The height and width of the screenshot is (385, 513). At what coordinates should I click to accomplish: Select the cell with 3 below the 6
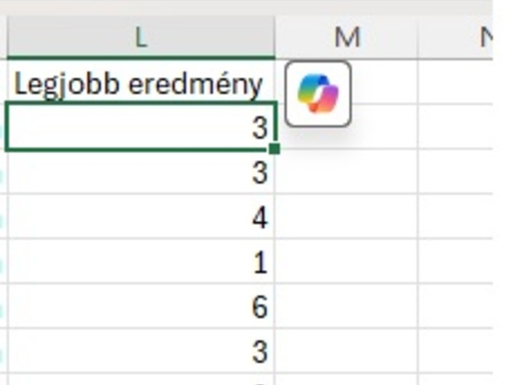click(141, 351)
